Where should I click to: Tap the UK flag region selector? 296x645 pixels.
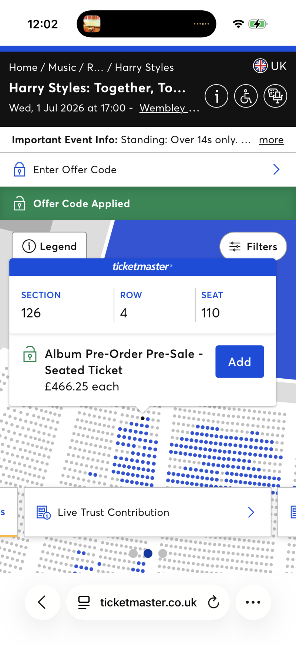[270, 66]
